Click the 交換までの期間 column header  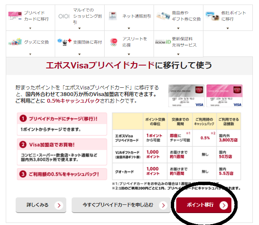pos(180,121)
